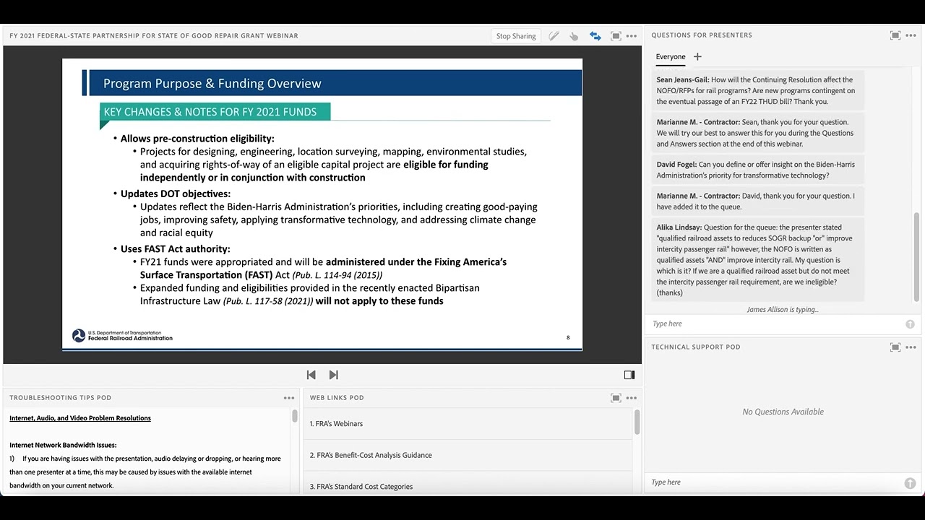Click the 'Updates DOT objectives:' bullet
Screen dimensions: 925x520
click(x=176, y=194)
